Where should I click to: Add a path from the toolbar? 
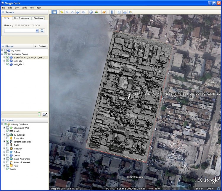click(73, 12)
